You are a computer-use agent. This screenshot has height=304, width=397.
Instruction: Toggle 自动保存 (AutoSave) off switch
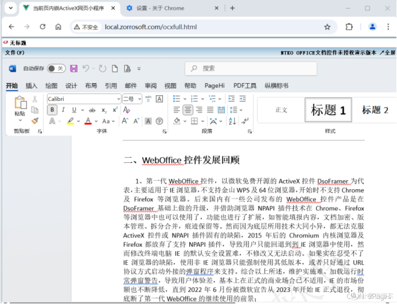[x=56, y=68]
